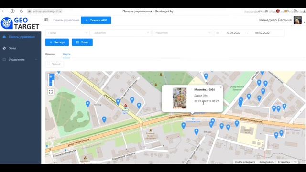Click the Скачать APK button

click(96, 20)
